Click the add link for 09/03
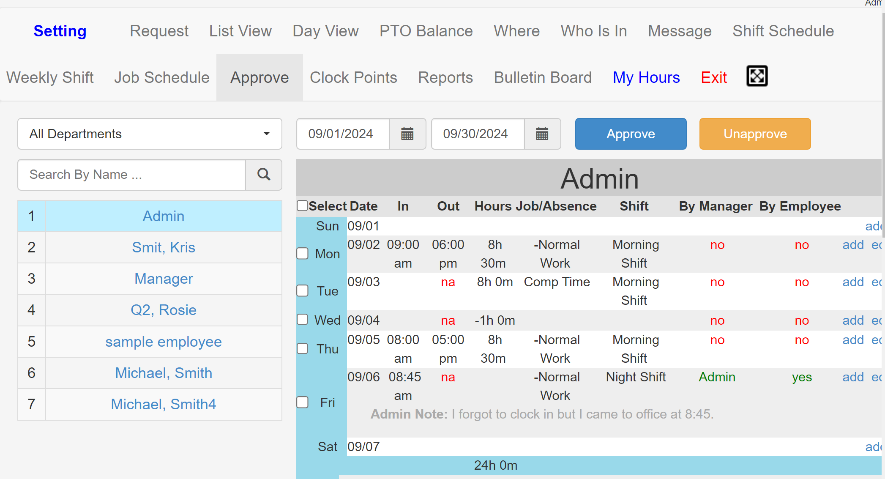 click(852, 282)
